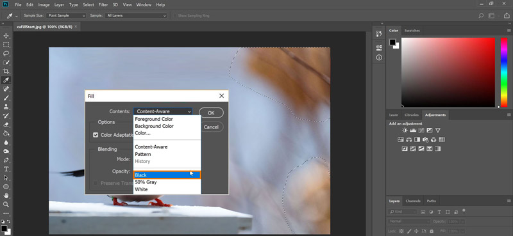This screenshot has width=513, height=236.
Task: Close the Fill dialog with the X
Action: coord(221,96)
